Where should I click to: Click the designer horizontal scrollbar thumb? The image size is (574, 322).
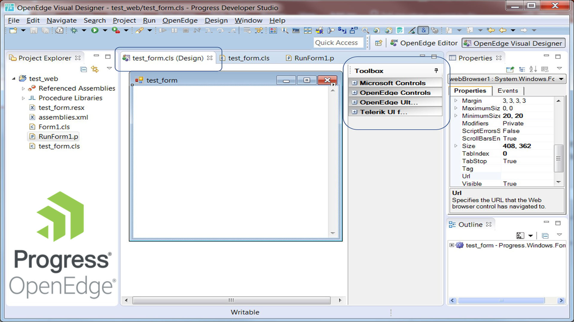(231, 300)
